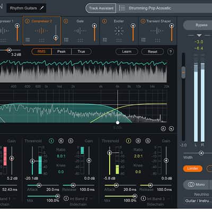
Task: Click the pencil icon beside Rhythm Guitars
Action: pyautogui.click(x=42, y=8)
